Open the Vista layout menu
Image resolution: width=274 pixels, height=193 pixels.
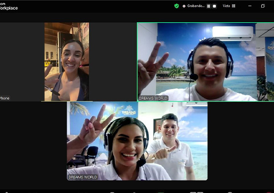click(x=227, y=6)
